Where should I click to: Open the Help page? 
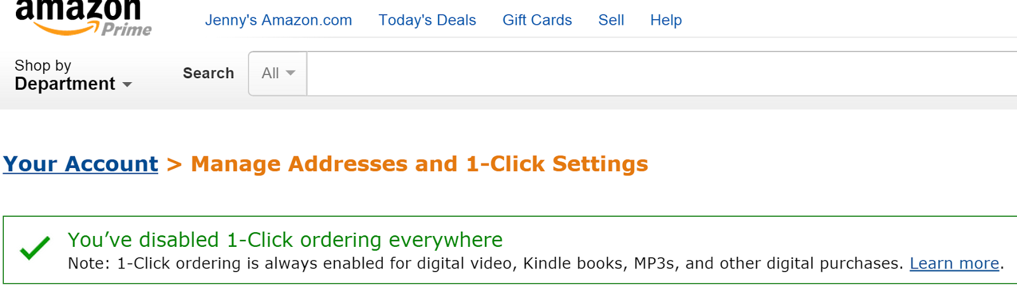665,20
